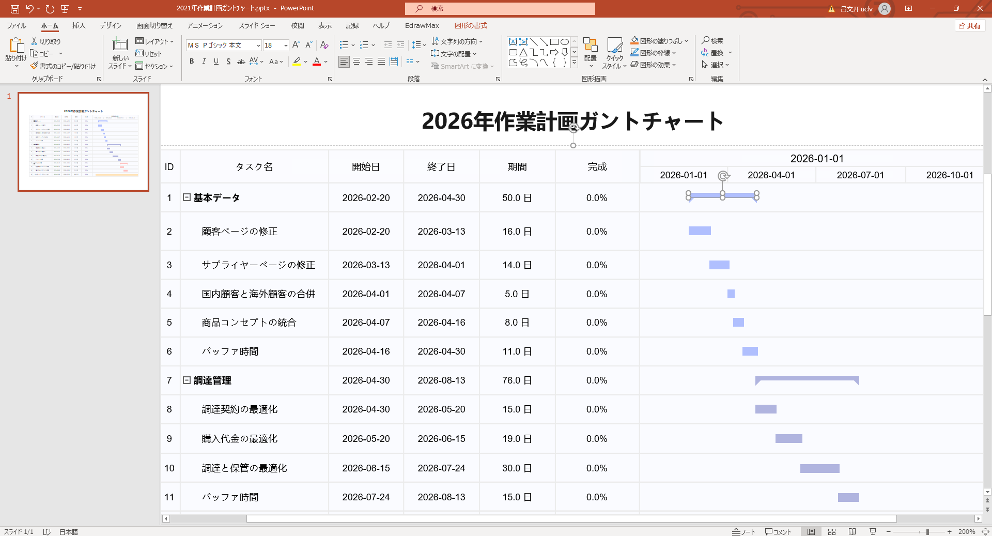Open the Insert (挿入) tab

click(79, 25)
